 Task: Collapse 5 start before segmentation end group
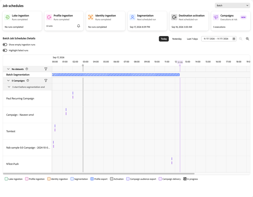9,87
